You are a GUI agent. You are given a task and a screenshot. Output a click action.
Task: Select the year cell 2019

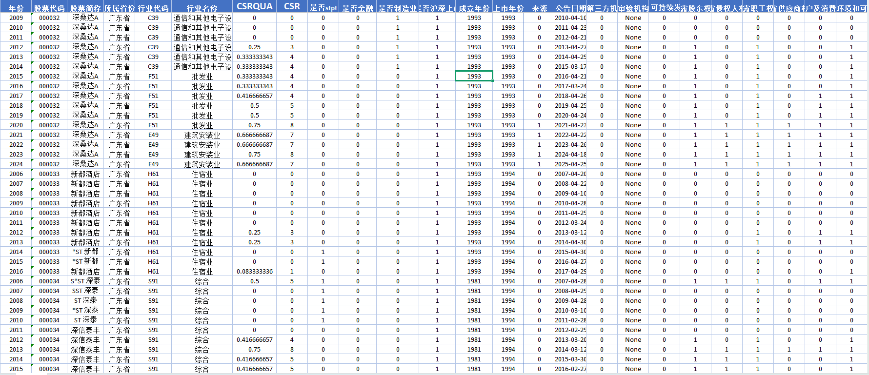click(x=16, y=115)
